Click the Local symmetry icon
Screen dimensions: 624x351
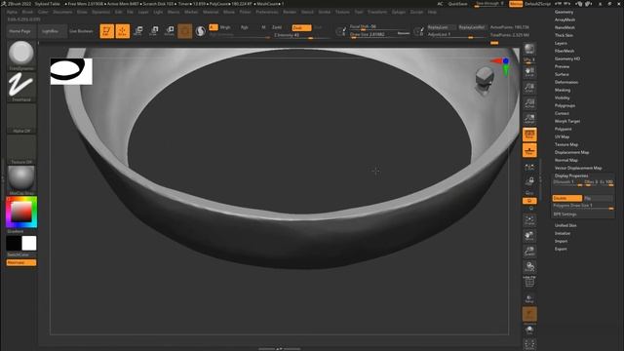click(x=529, y=168)
